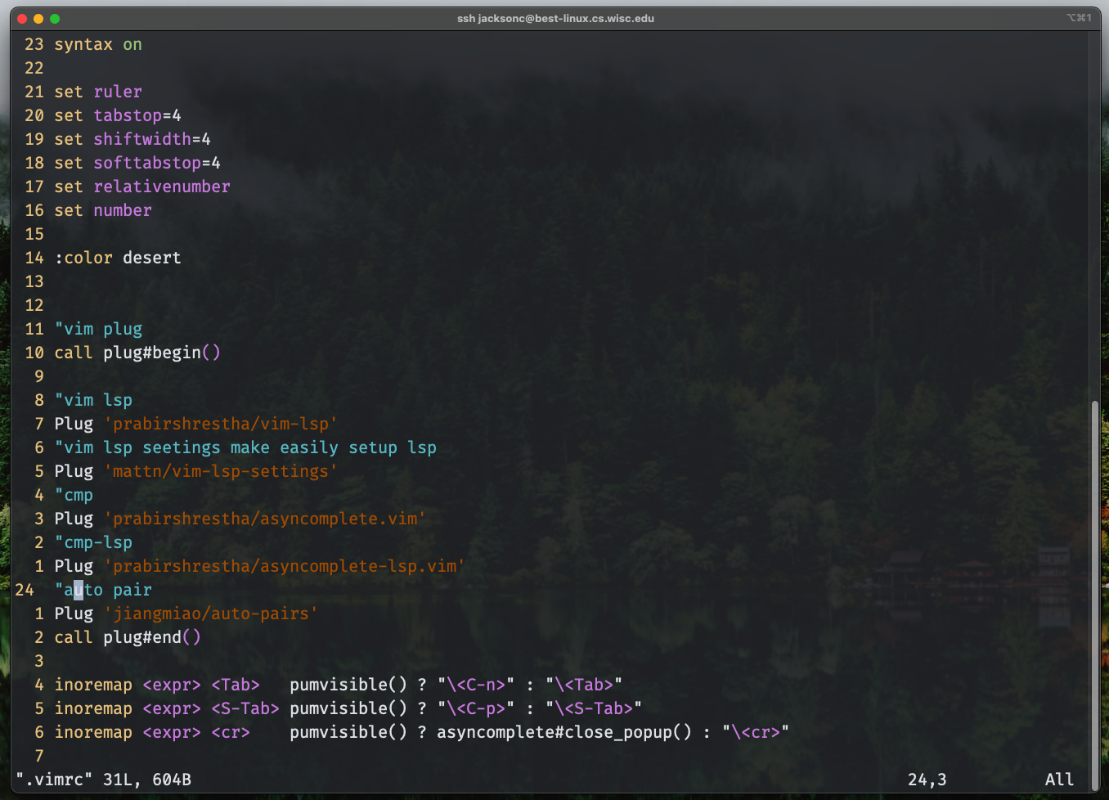Click the text 'syntax on'
This screenshot has width=1109, height=800.
[x=98, y=44]
